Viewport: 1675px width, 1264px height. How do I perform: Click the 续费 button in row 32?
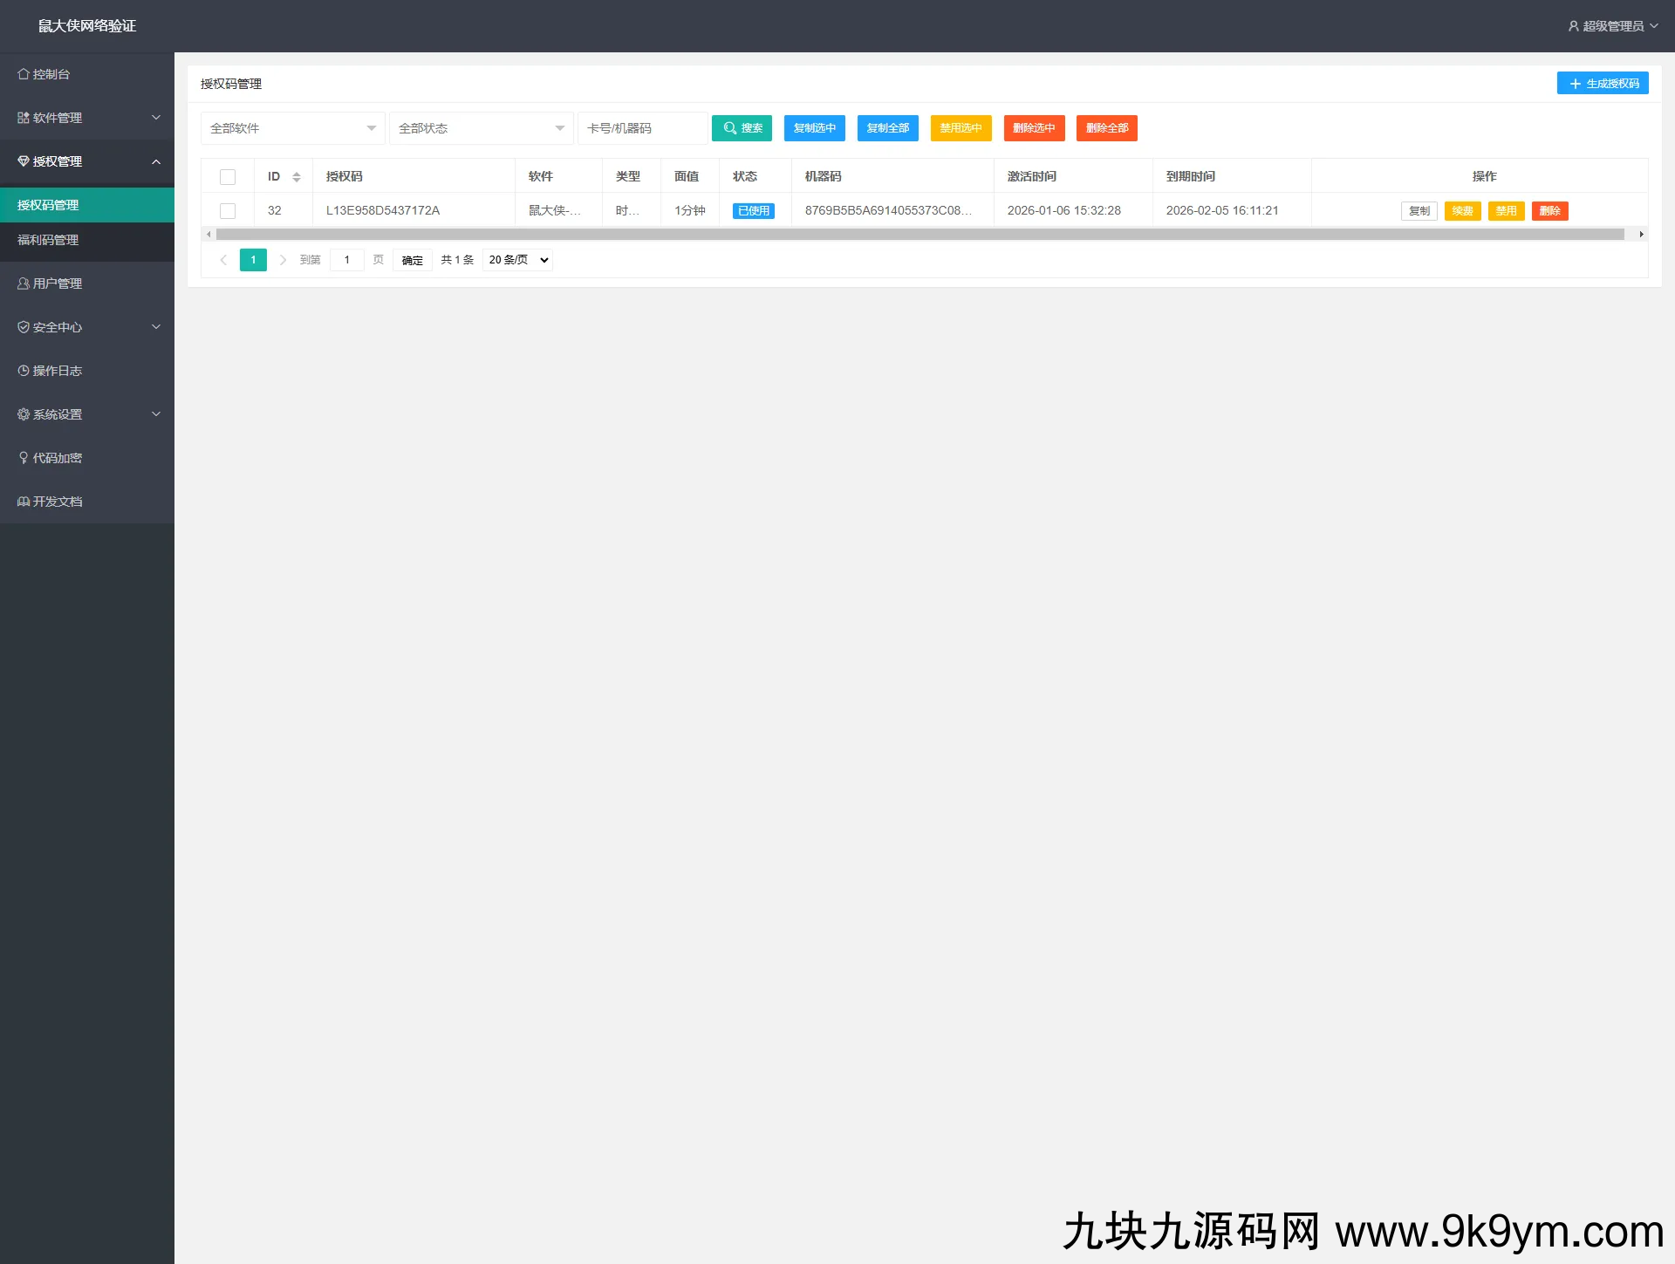[1462, 211]
